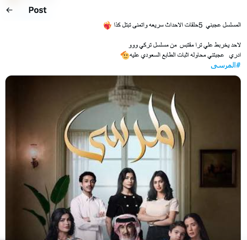Go back using the left arrow
Image resolution: width=247 pixels, height=240 pixels.
click(x=9, y=10)
